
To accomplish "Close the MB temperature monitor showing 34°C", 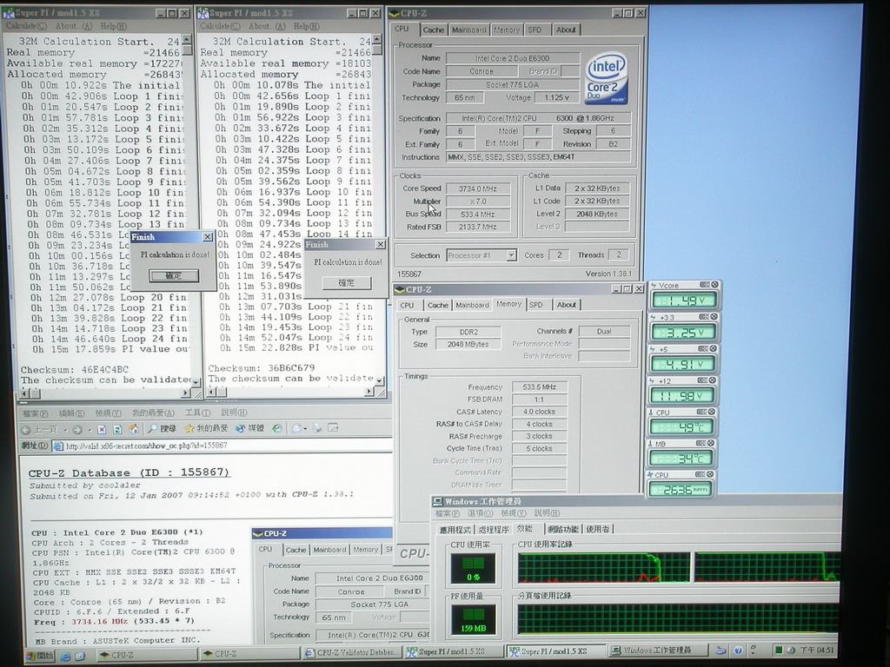I will 713,442.
